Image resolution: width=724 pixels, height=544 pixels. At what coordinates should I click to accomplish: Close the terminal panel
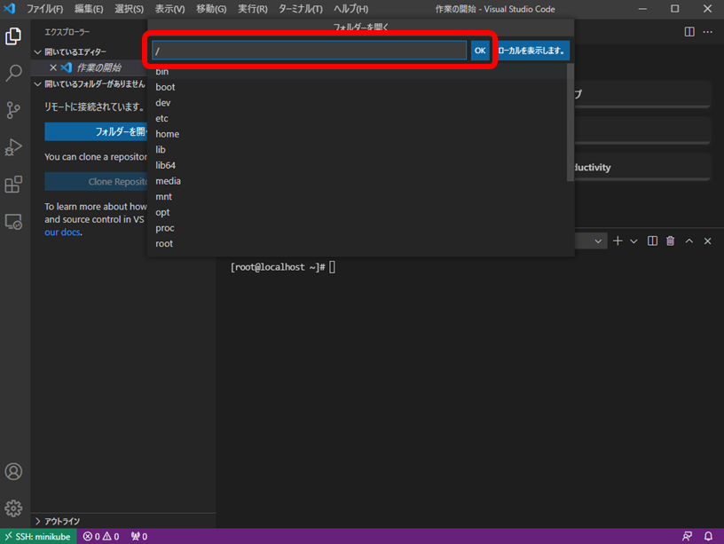707,241
